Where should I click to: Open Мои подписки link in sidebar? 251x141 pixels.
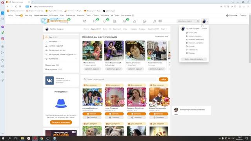coord(54,69)
